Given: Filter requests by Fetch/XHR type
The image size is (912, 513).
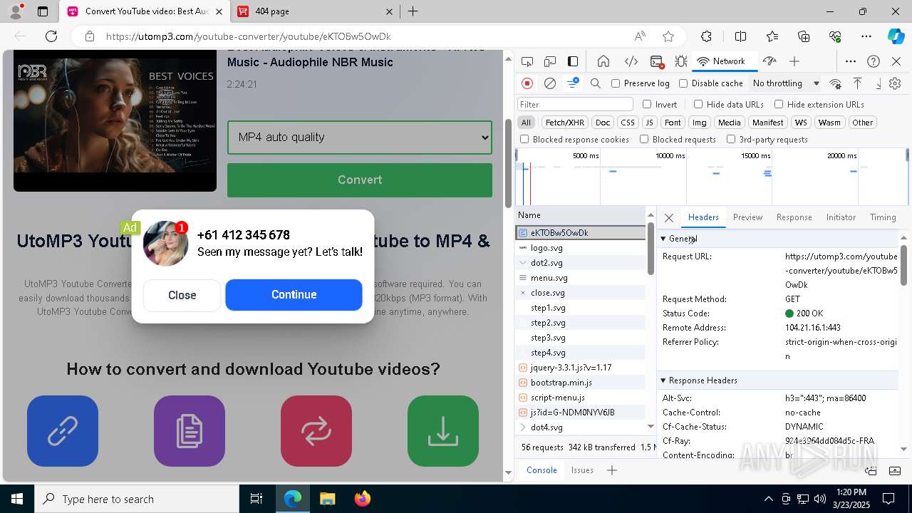Looking at the screenshot, I should 565,123.
